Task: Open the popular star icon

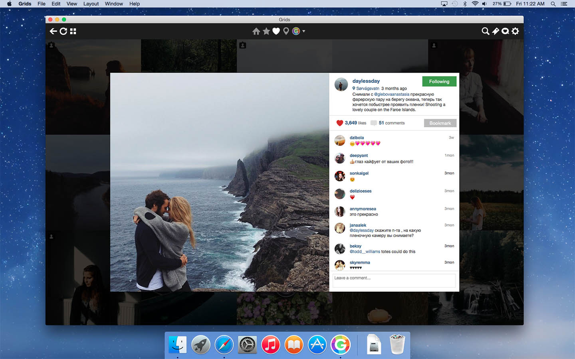Action: pyautogui.click(x=266, y=31)
